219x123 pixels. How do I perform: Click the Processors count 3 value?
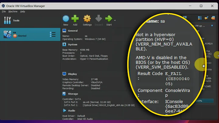coord(81,53)
